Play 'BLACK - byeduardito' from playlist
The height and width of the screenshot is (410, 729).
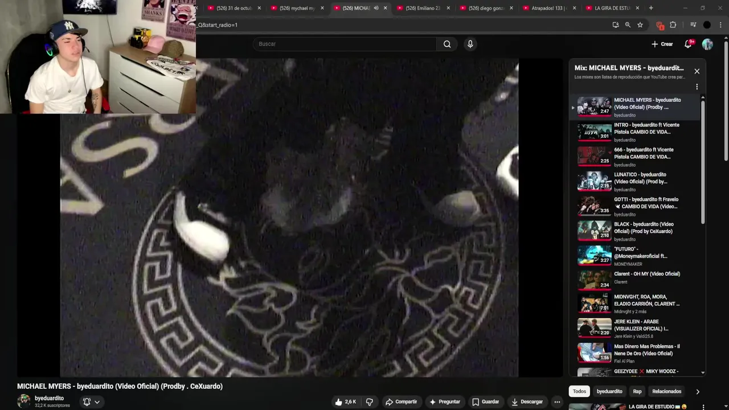tap(636, 231)
